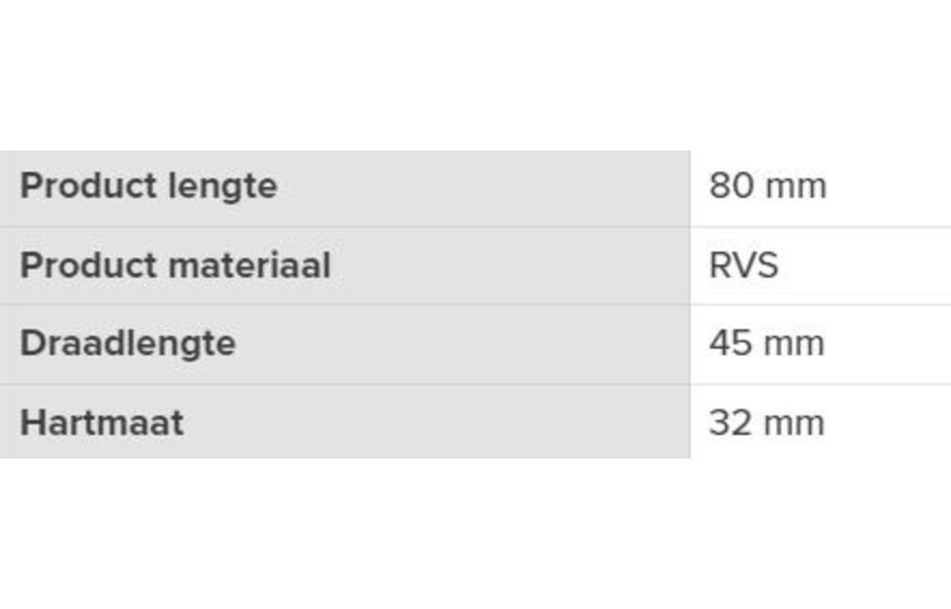Click the "mm" unit beside 80
This screenshot has height=609, width=951.
click(x=796, y=187)
